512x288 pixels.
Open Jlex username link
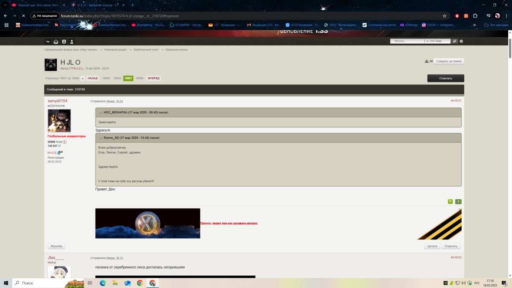point(56,258)
